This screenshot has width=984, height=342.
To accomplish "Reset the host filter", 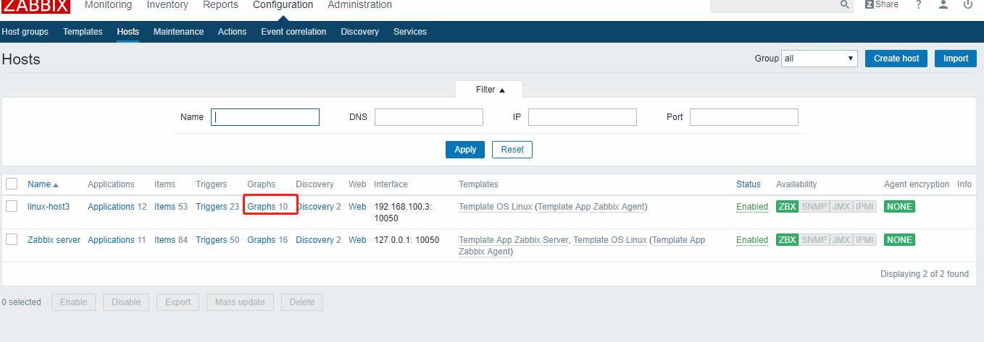I will [x=512, y=150].
